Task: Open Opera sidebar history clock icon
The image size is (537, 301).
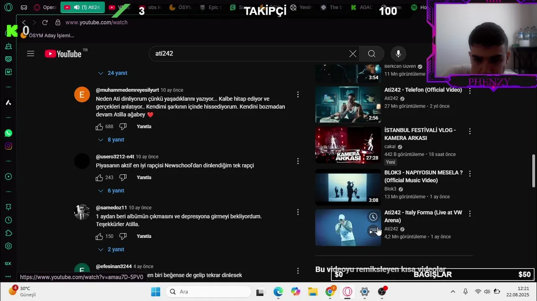Action: (8, 220)
